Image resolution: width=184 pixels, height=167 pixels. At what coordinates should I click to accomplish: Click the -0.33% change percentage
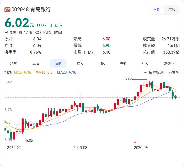point(55,25)
